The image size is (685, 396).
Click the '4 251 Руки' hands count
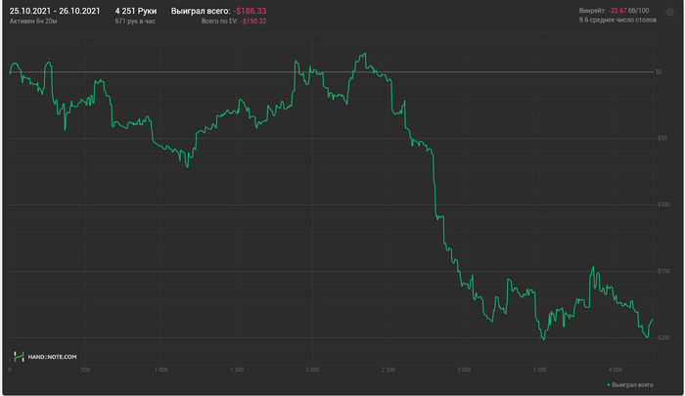(136, 11)
